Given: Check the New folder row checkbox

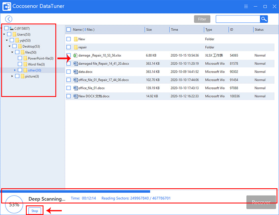Looking at the screenshot, I should (69, 39).
